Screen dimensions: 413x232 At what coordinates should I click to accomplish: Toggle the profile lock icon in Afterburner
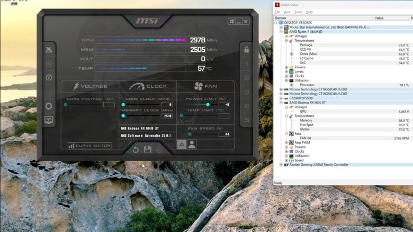[247, 49]
